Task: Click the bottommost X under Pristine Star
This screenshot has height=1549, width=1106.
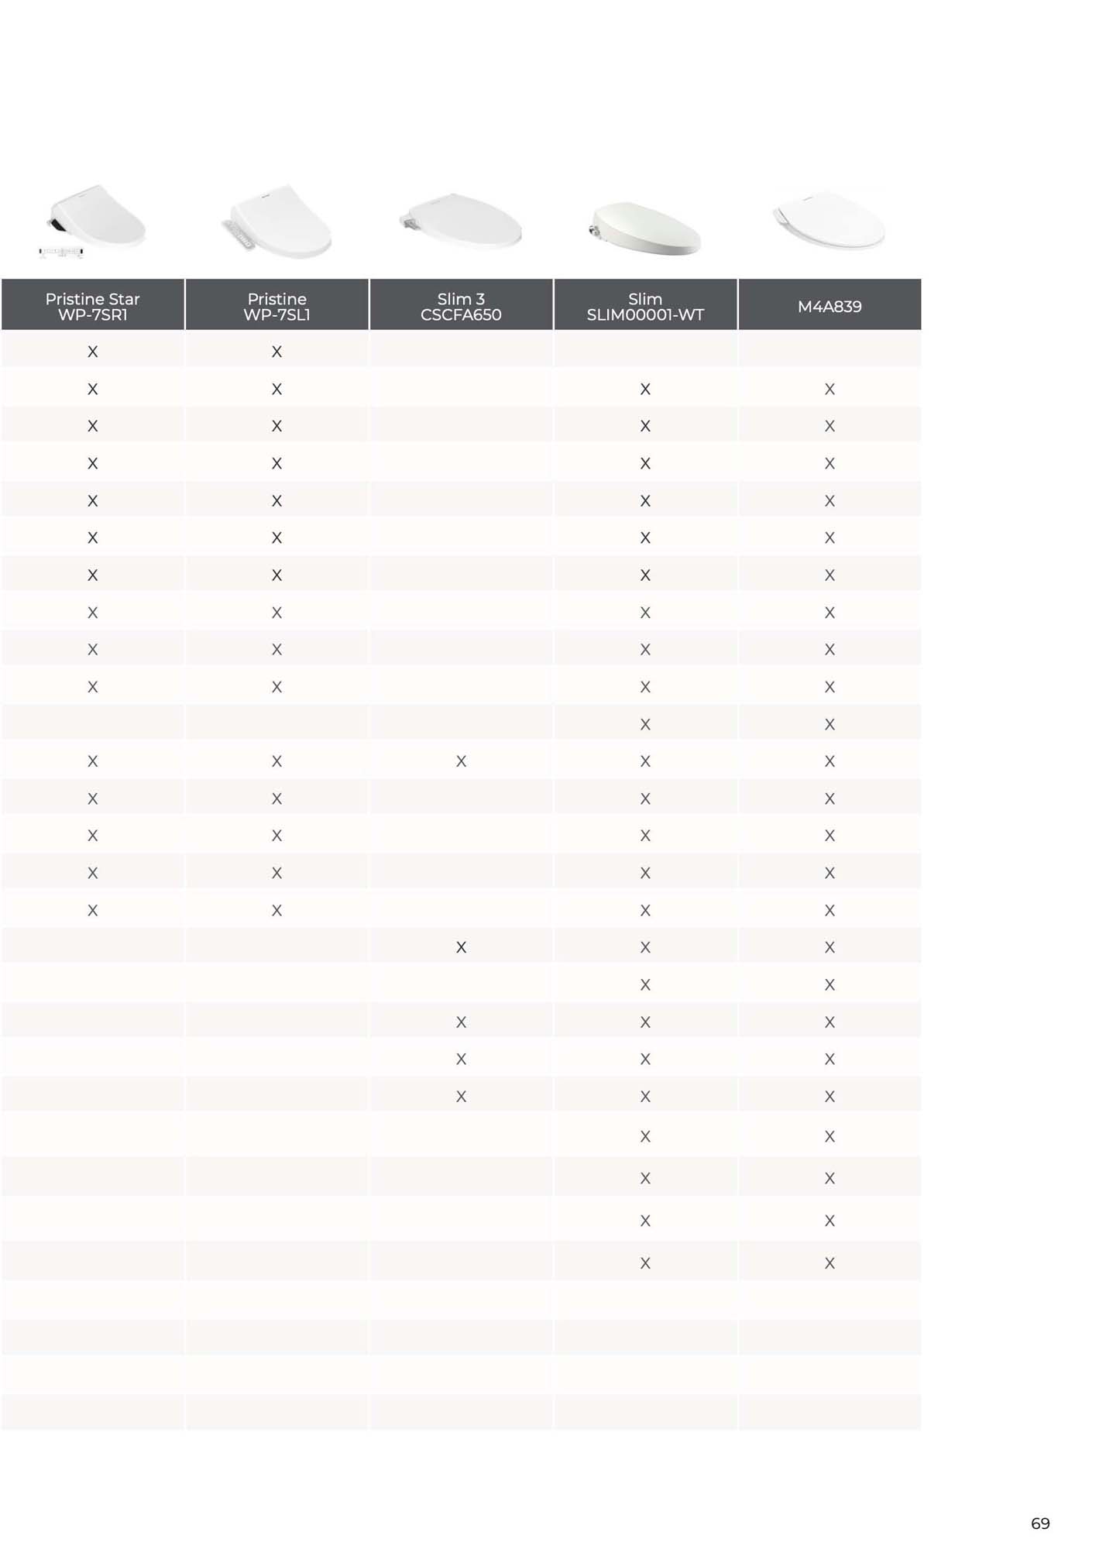Action: point(92,911)
